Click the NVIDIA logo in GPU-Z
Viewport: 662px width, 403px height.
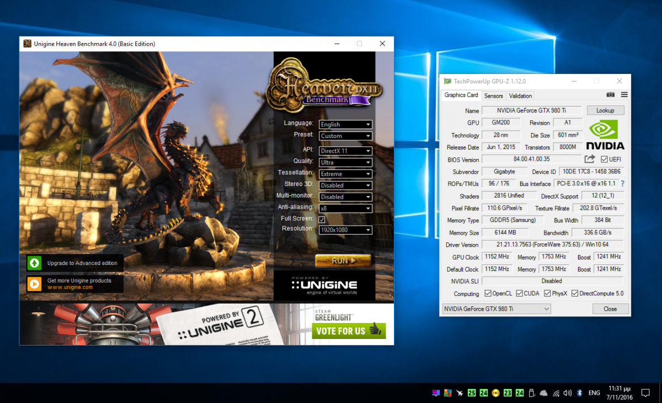[x=605, y=135]
